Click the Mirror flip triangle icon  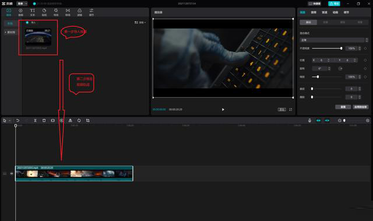tap(70, 121)
